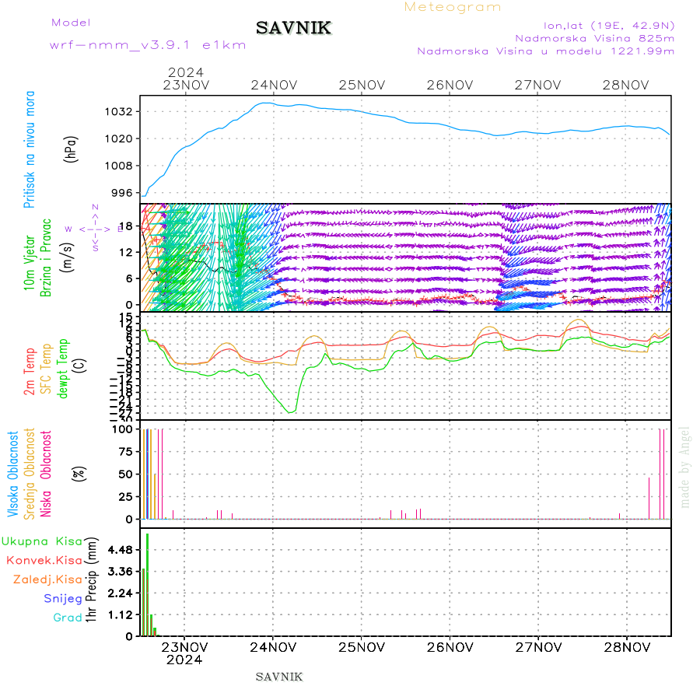Click the top 28NOV date label

point(625,86)
